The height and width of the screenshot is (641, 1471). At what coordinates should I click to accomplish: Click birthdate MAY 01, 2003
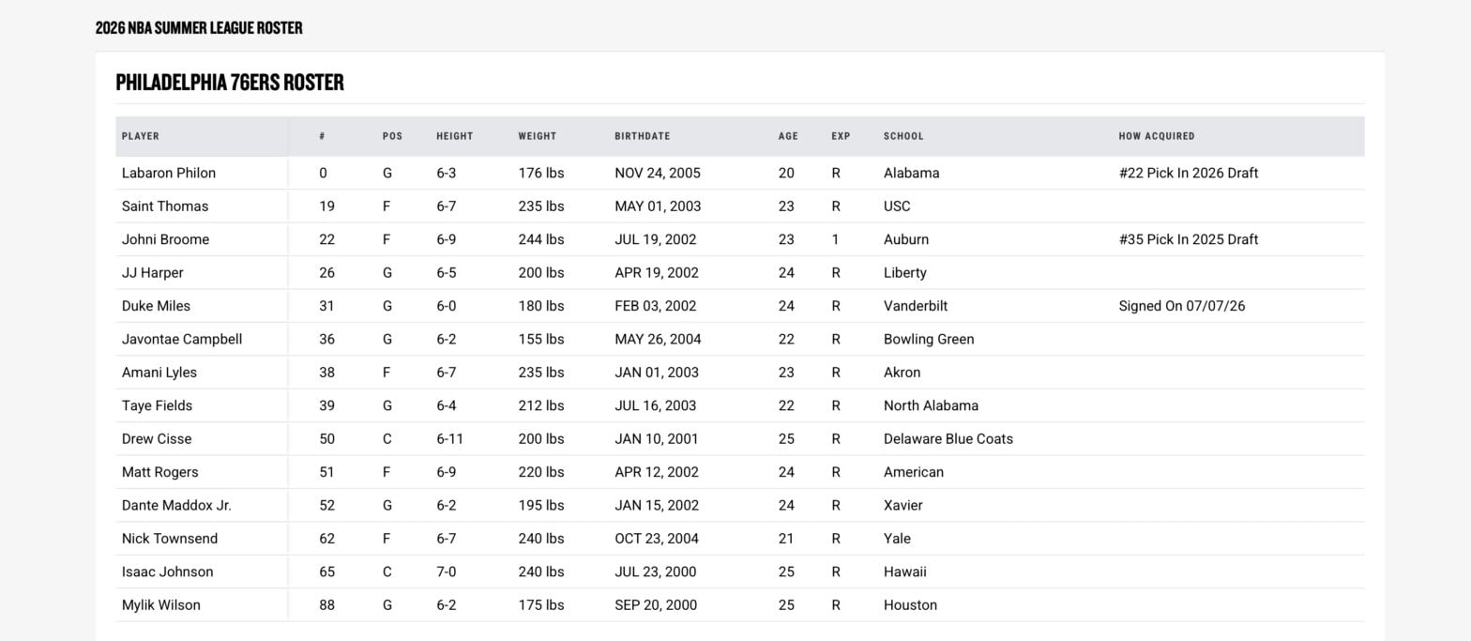point(658,206)
